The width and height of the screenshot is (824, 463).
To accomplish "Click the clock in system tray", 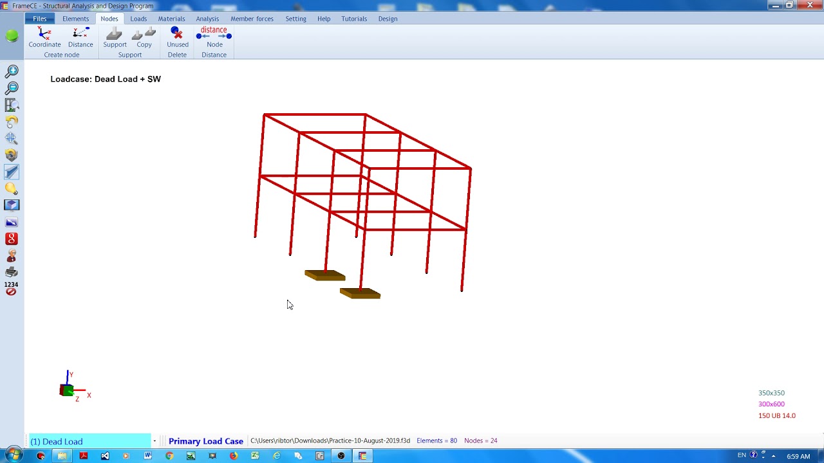I will point(798,456).
